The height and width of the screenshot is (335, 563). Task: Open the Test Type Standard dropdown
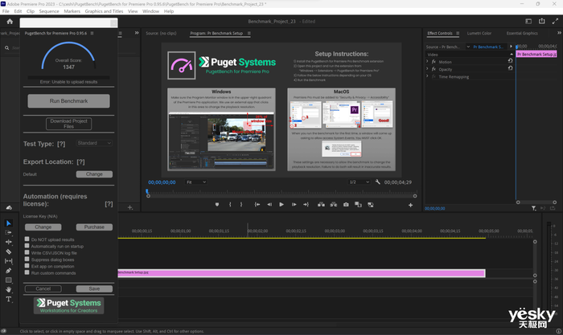pyautogui.click(x=94, y=143)
